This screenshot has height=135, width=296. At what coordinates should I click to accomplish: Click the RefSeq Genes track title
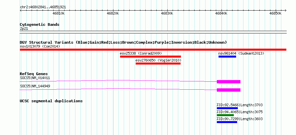point(34,74)
